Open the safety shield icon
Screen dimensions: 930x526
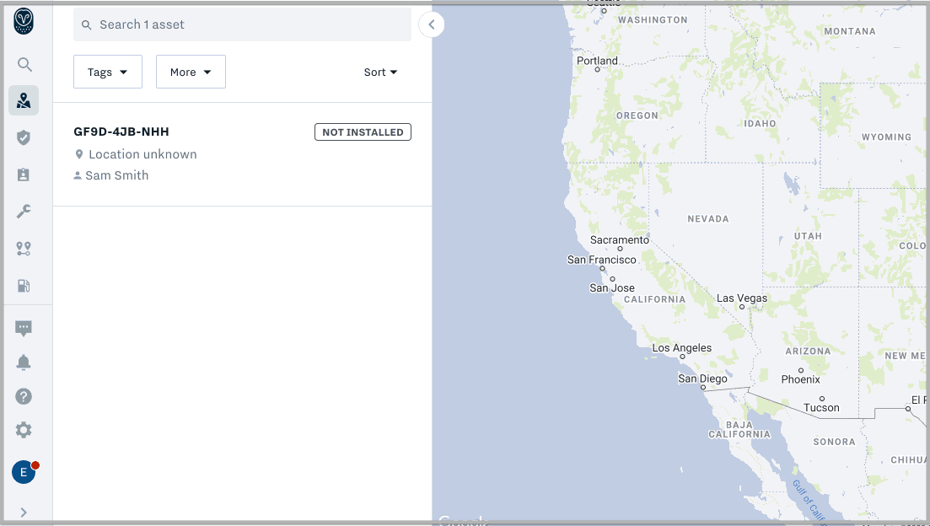point(24,137)
